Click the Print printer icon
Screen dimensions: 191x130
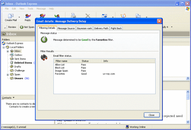[x=74, y=16]
